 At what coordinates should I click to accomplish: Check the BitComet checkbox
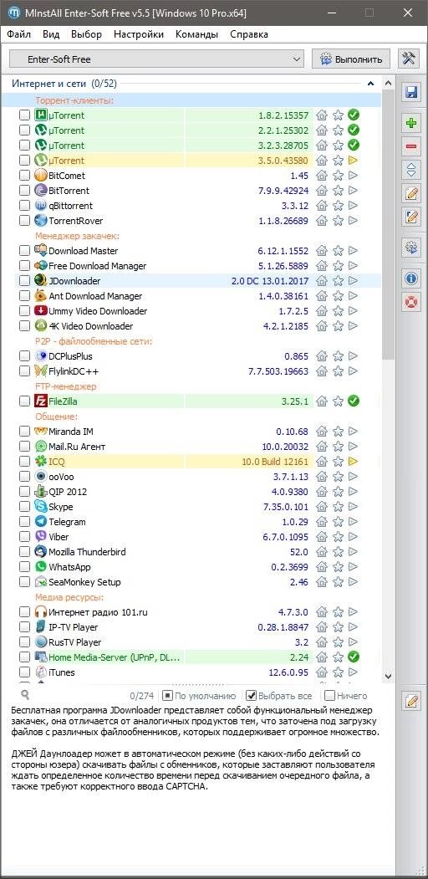[24, 176]
